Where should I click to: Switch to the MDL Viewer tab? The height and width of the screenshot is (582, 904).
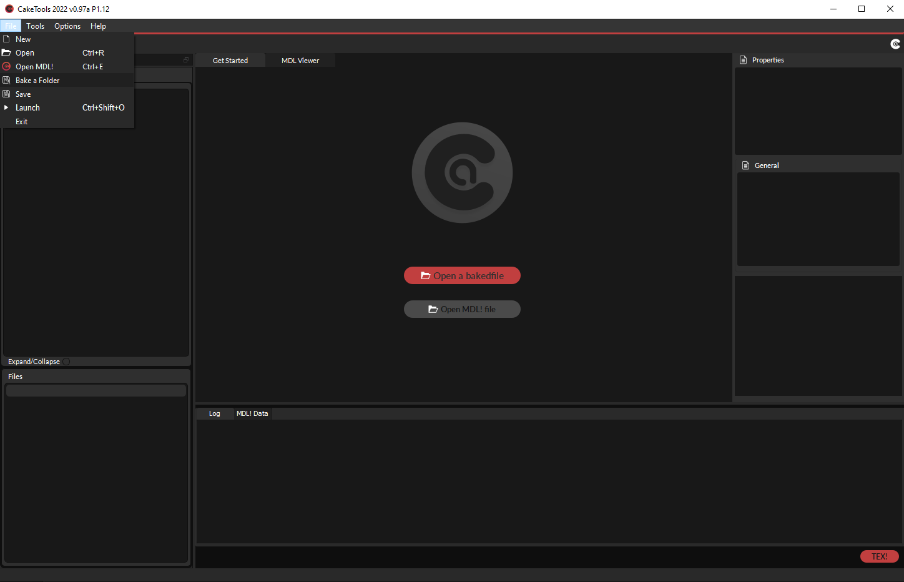pos(300,61)
